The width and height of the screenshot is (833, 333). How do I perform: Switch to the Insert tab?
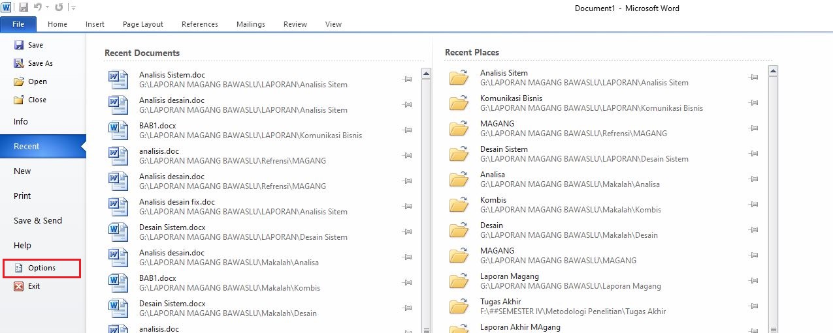95,24
